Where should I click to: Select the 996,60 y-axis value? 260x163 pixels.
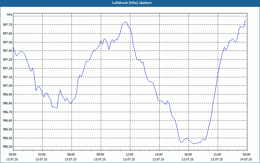tap(7, 121)
